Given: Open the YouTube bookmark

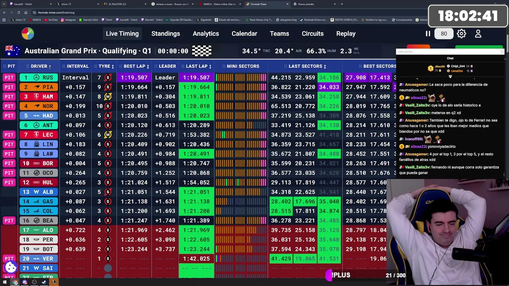Looking at the screenshot, I should click(x=51, y=19).
